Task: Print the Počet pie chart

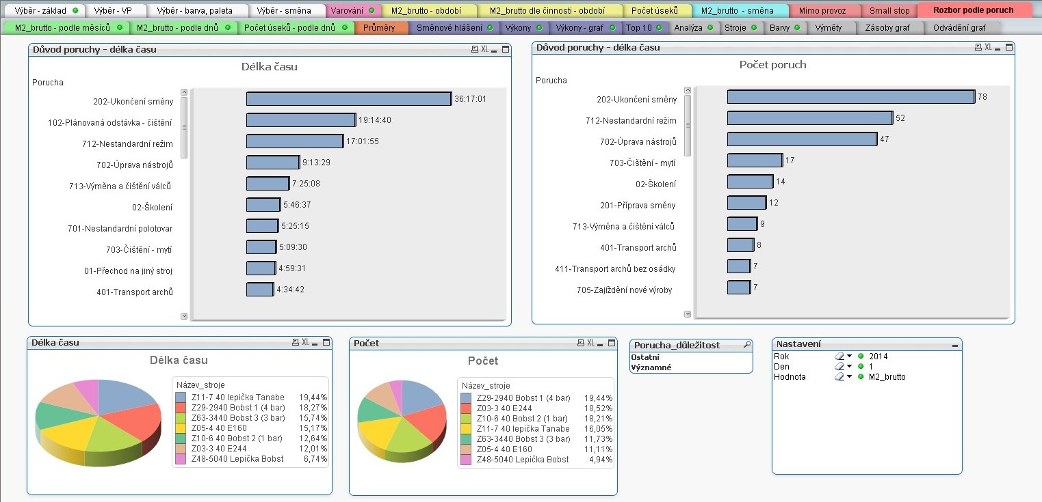Action: click(581, 342)
